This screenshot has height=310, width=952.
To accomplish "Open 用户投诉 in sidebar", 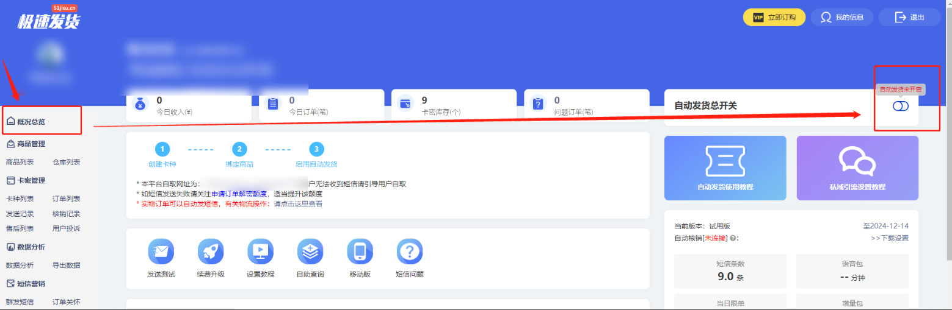I will click(66, 228).
